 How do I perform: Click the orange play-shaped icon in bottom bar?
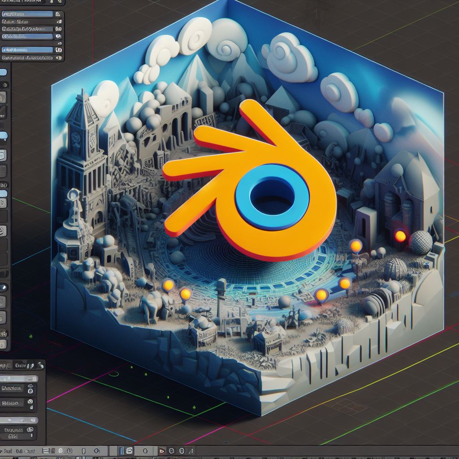[x=162, y=451]
